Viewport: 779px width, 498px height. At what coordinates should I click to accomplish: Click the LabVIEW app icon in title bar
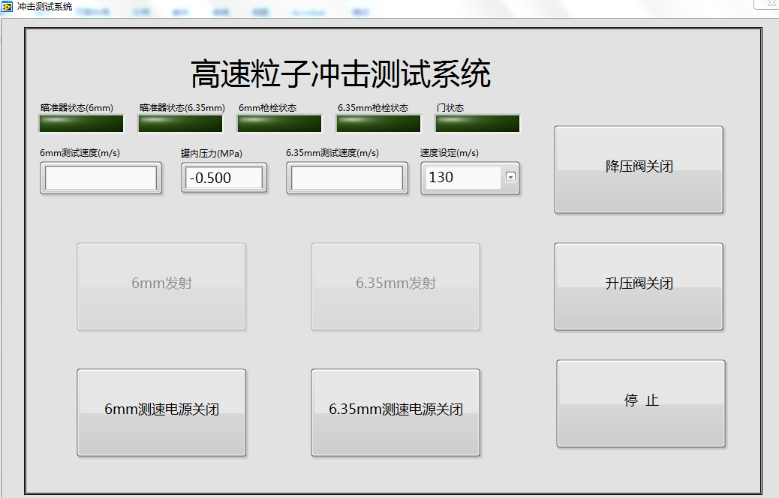pyautogui.click(x=7, y=7)
